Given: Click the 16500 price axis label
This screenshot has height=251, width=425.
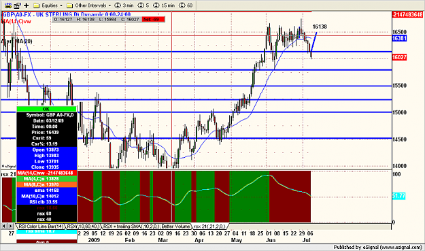Looking at the screenshot, I should coord(400,32).
